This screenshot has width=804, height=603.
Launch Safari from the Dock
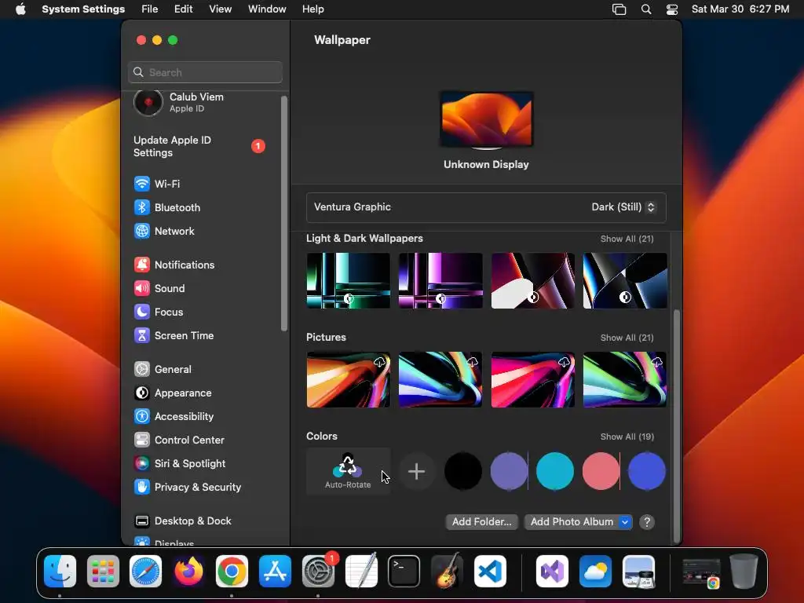[x=145, y=571]
